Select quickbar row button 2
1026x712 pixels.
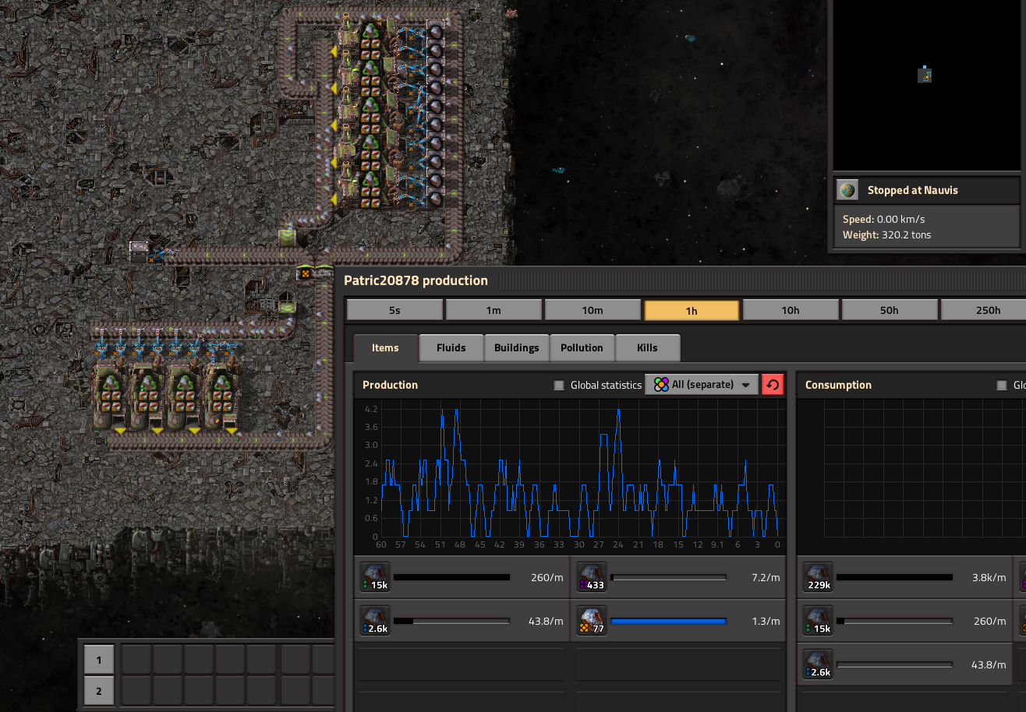(99, 691)
